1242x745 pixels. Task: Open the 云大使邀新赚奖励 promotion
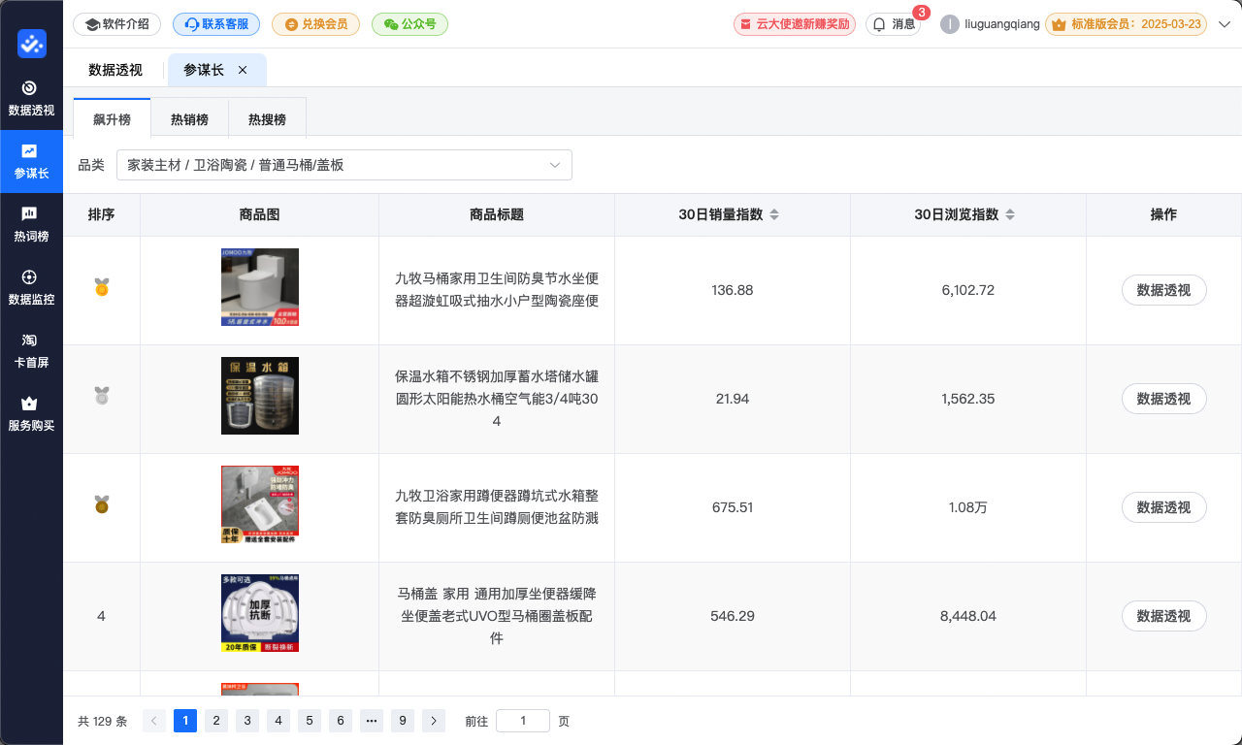[x=795, y=24]
